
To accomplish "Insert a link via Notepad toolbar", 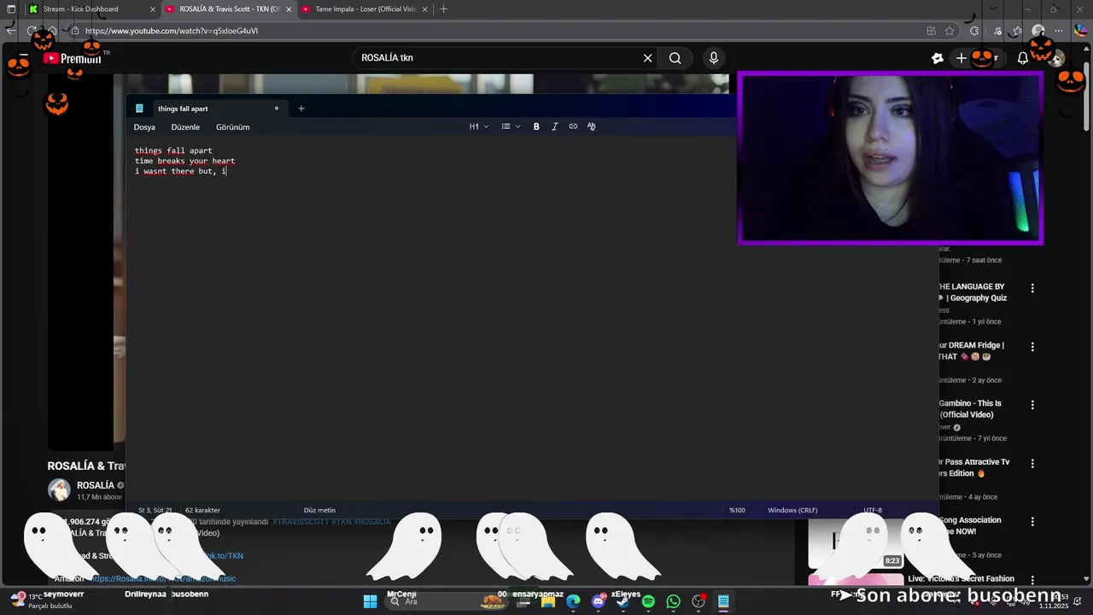I will pyautogui.click(x=573, y=126).
